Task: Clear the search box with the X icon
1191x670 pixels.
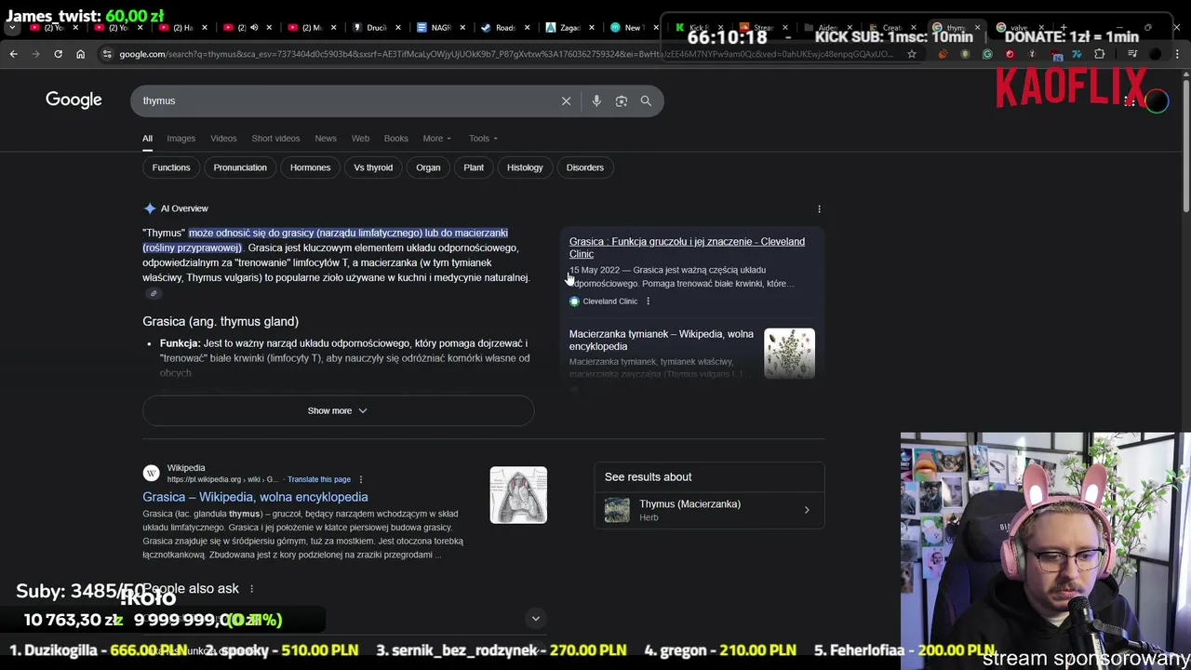Action: (566, 100)
